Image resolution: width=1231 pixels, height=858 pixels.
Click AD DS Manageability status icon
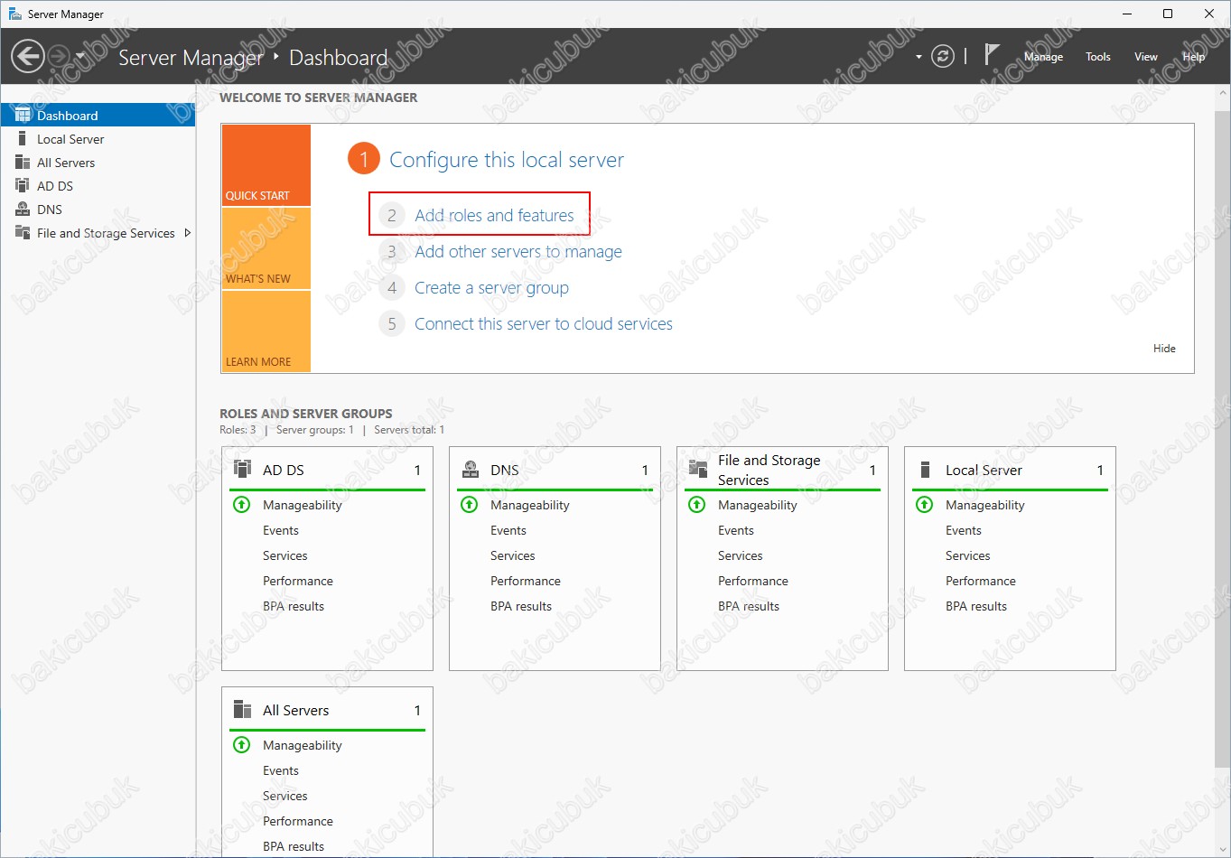coord(242,505)
